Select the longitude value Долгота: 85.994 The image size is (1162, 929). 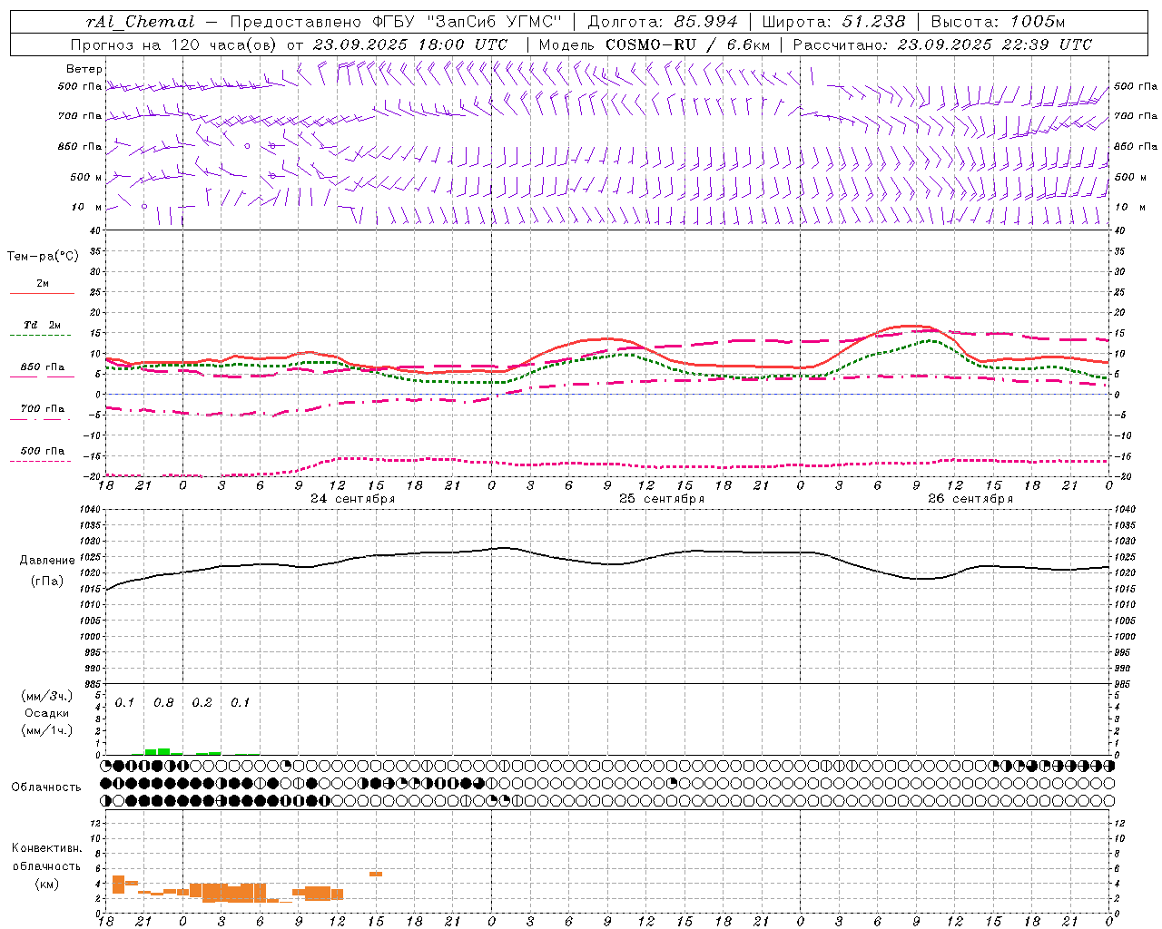coord(663,22)
